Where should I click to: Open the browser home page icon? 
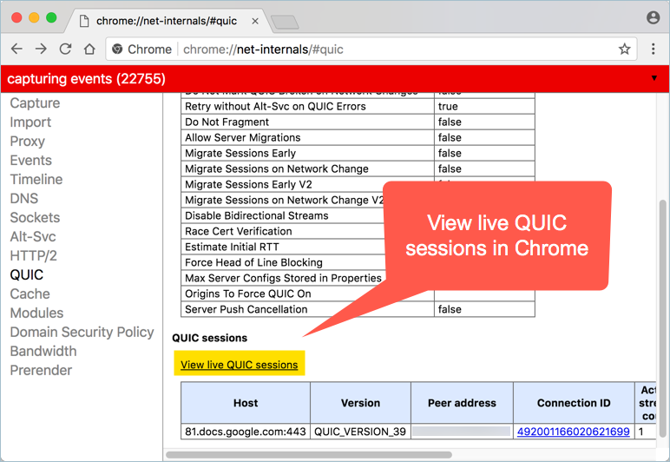click(89, 49)
